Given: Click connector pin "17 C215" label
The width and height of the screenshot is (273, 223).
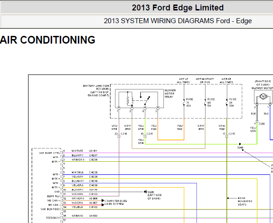Looking at the screenshot, I should [229, 134].
